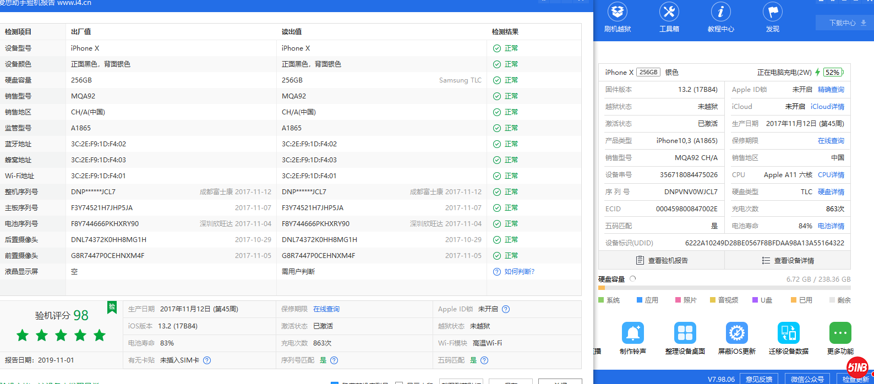Open 电池详情 battery details link
The width and height of the screenshot is (874, 384).
coord(831,226)
